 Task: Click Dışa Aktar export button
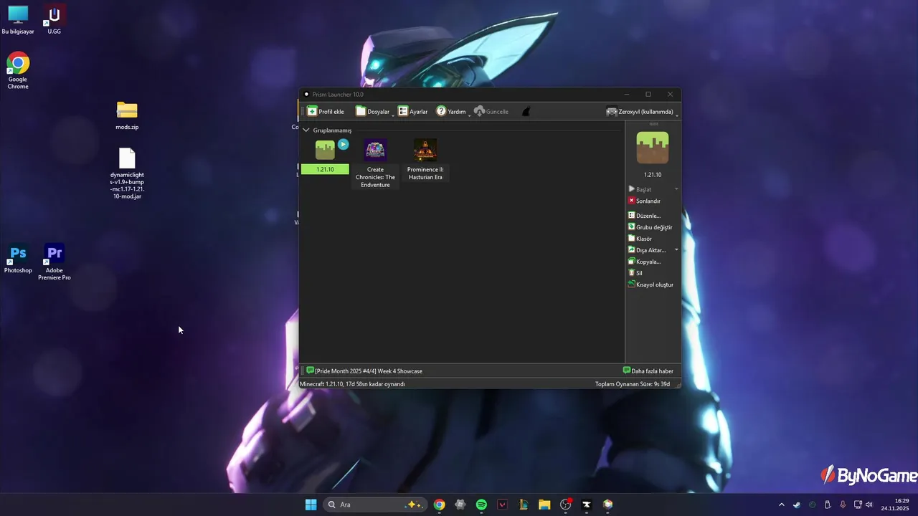(647, 250)
